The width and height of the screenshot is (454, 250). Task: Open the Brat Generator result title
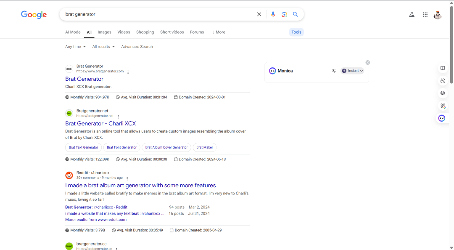[x=84, y=79]
